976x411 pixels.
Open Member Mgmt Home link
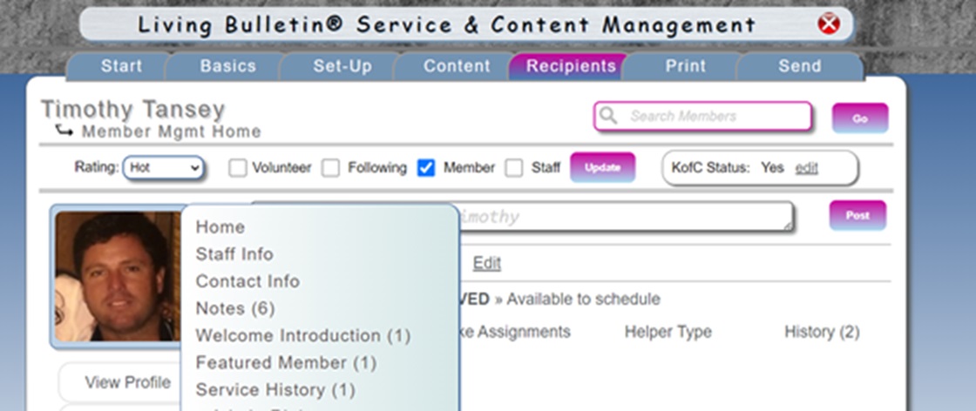171,131
